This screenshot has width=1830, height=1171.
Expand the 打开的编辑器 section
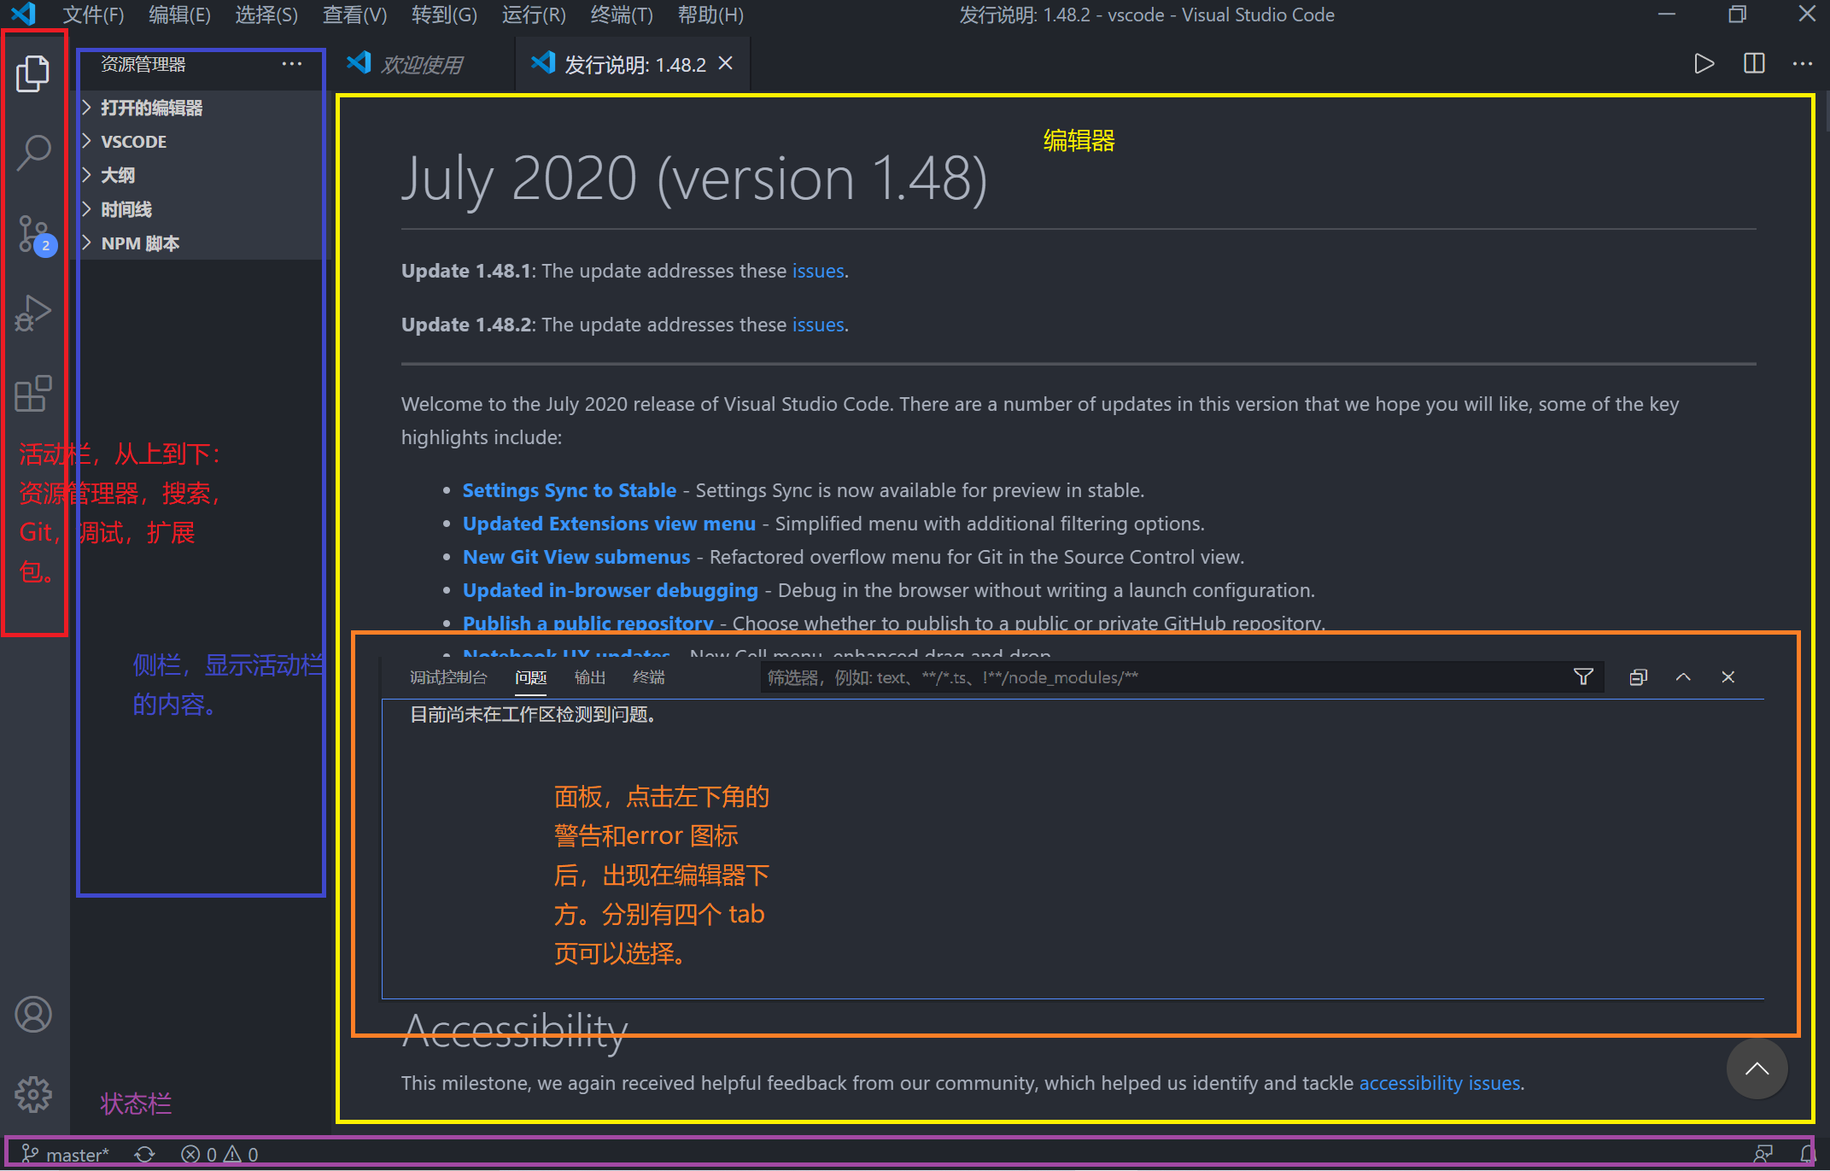(201, 108)
